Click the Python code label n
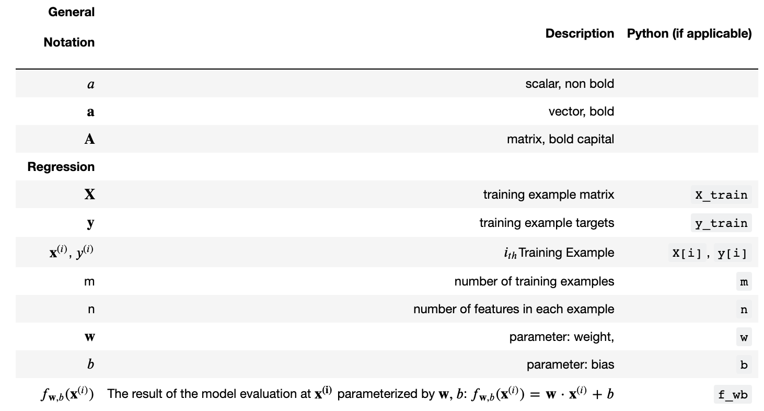 coord(744,310)
